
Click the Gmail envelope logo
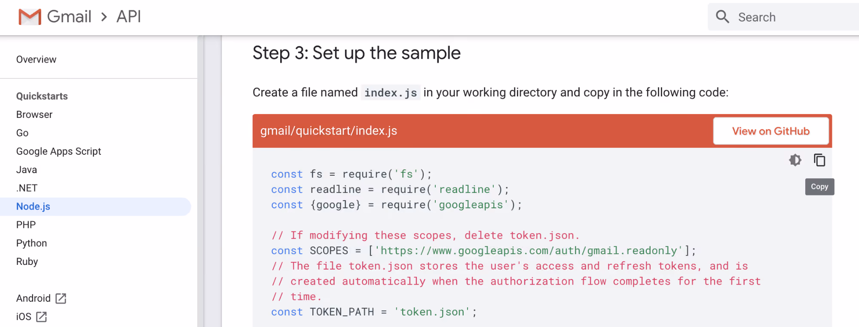(x=30, y=17)
